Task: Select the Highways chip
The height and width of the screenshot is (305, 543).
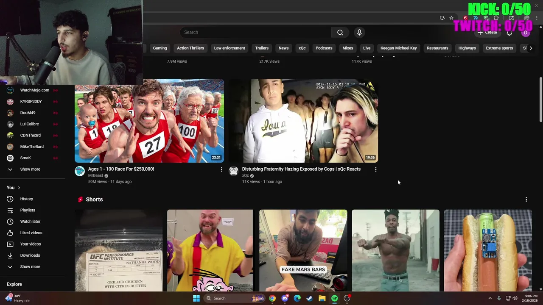Action: [x=467, y=48]
